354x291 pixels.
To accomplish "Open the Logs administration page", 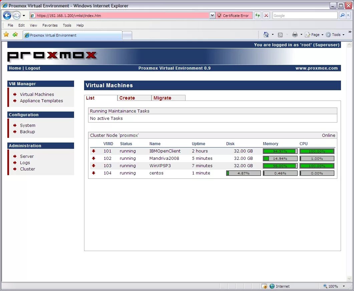I will pyautogui.click(x=25, y=162).
